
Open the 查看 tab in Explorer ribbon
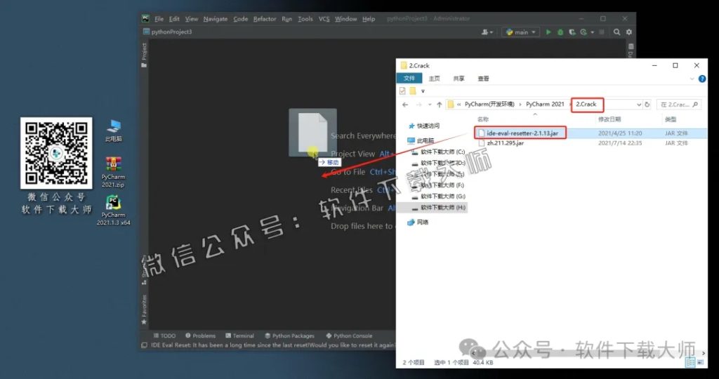pyautogui.click(x=483, y=79)
